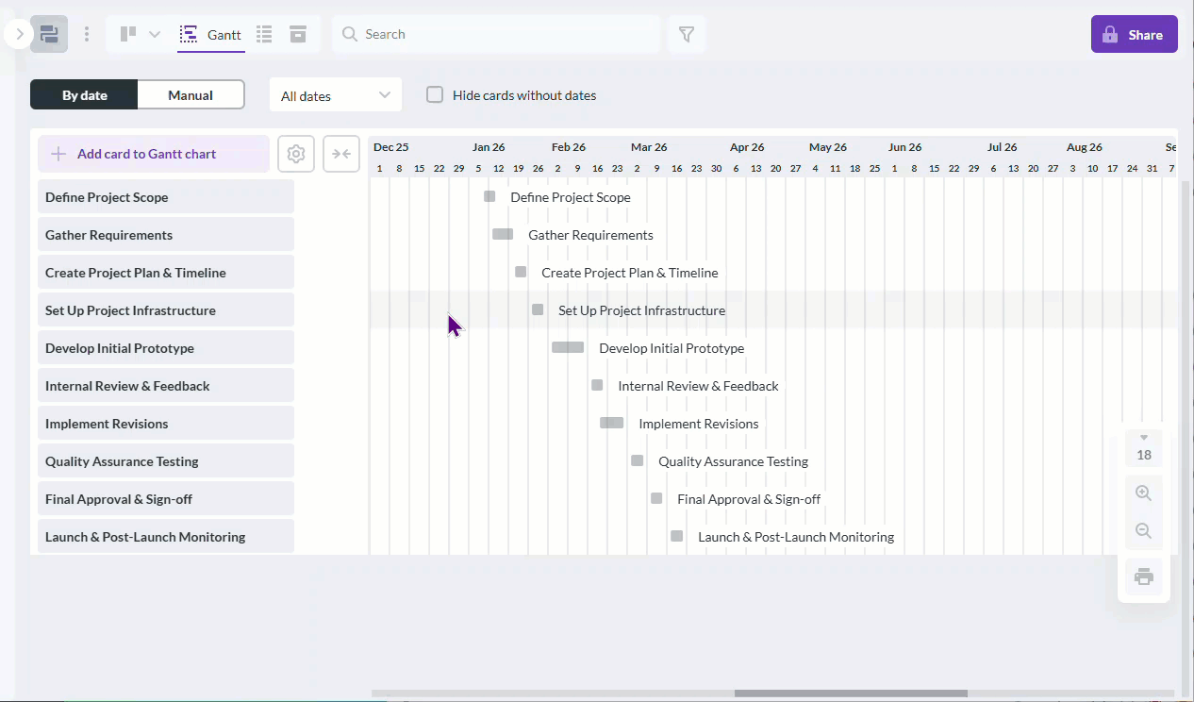Click Add card to Gantt chart
This screenshot has width=1194, height=702.
153,153
